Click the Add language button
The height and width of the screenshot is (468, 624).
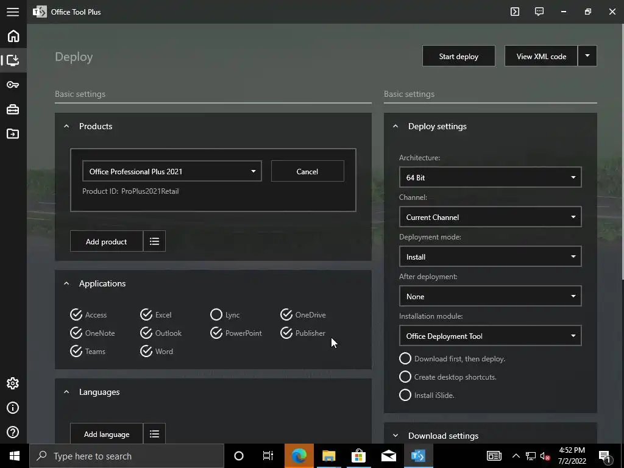pyautogui.click(x=106, y=434)
